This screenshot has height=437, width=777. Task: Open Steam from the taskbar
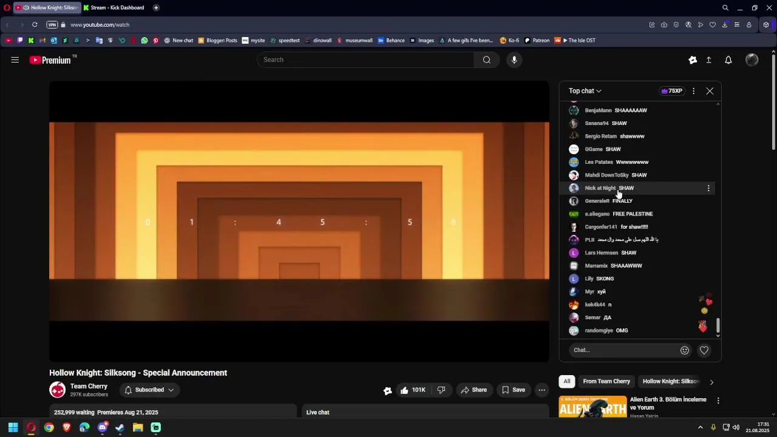tap(120, 428)
